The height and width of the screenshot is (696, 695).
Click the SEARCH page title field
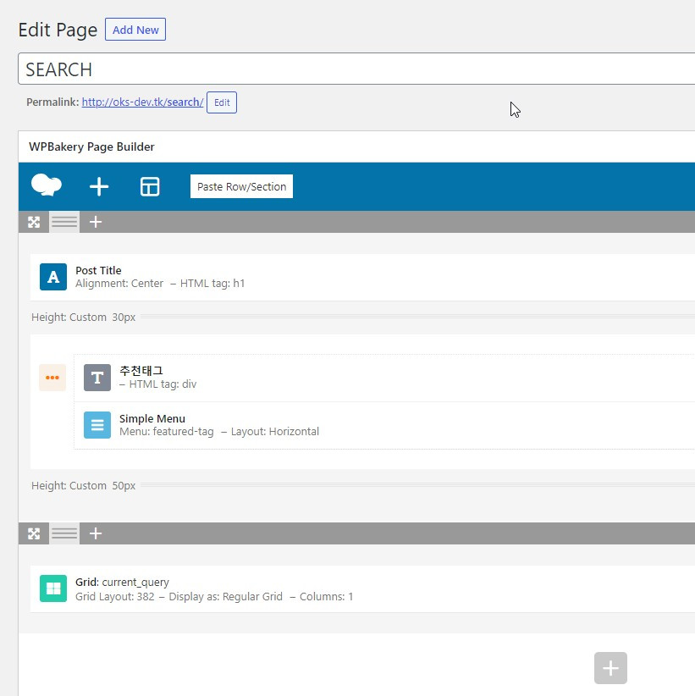coord(356,69)
